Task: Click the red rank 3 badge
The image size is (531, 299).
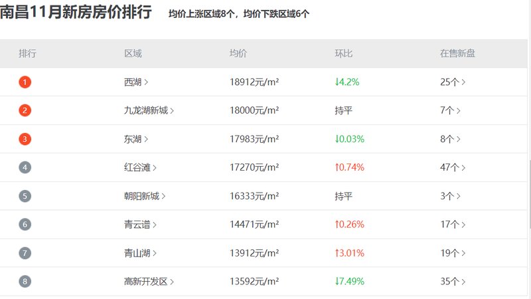Action: click(x=25, y=139)
